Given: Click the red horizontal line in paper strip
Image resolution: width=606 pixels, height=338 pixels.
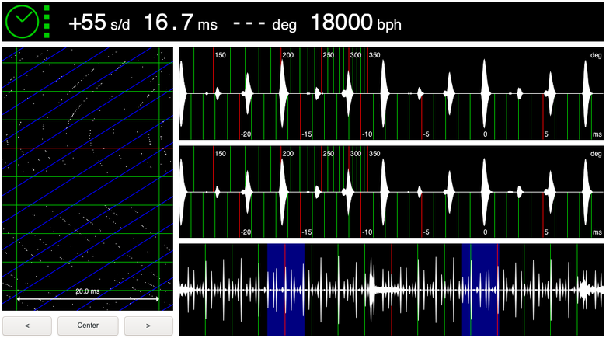Looking at the screenshot, I should [x=88, y=148].
